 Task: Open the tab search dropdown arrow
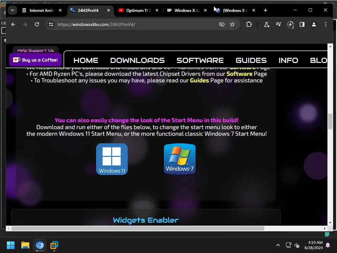[13, 10]
